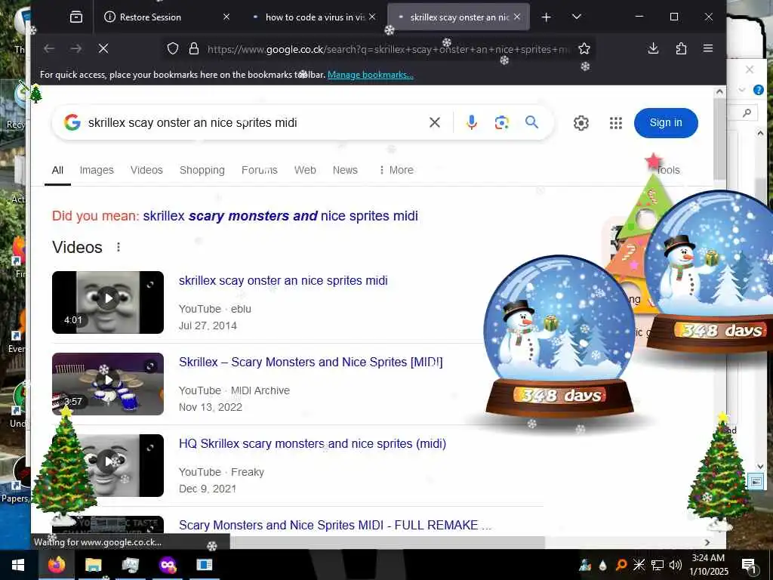Open File Explorer from taskbar

(93, 565)
